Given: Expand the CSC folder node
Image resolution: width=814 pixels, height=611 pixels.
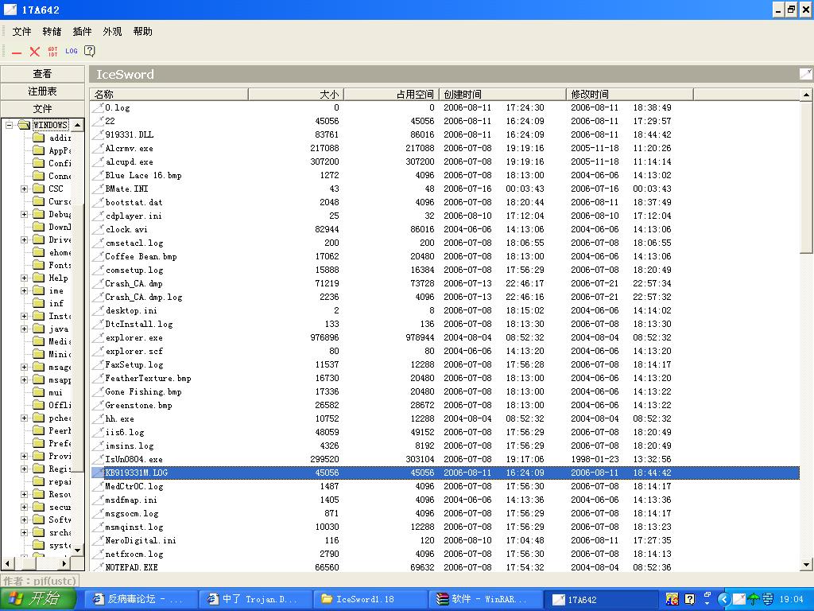Looking at the screenshot, I should click(x=25, y=189).
